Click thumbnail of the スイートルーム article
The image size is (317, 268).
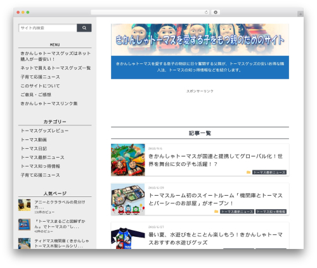[128, 199]
